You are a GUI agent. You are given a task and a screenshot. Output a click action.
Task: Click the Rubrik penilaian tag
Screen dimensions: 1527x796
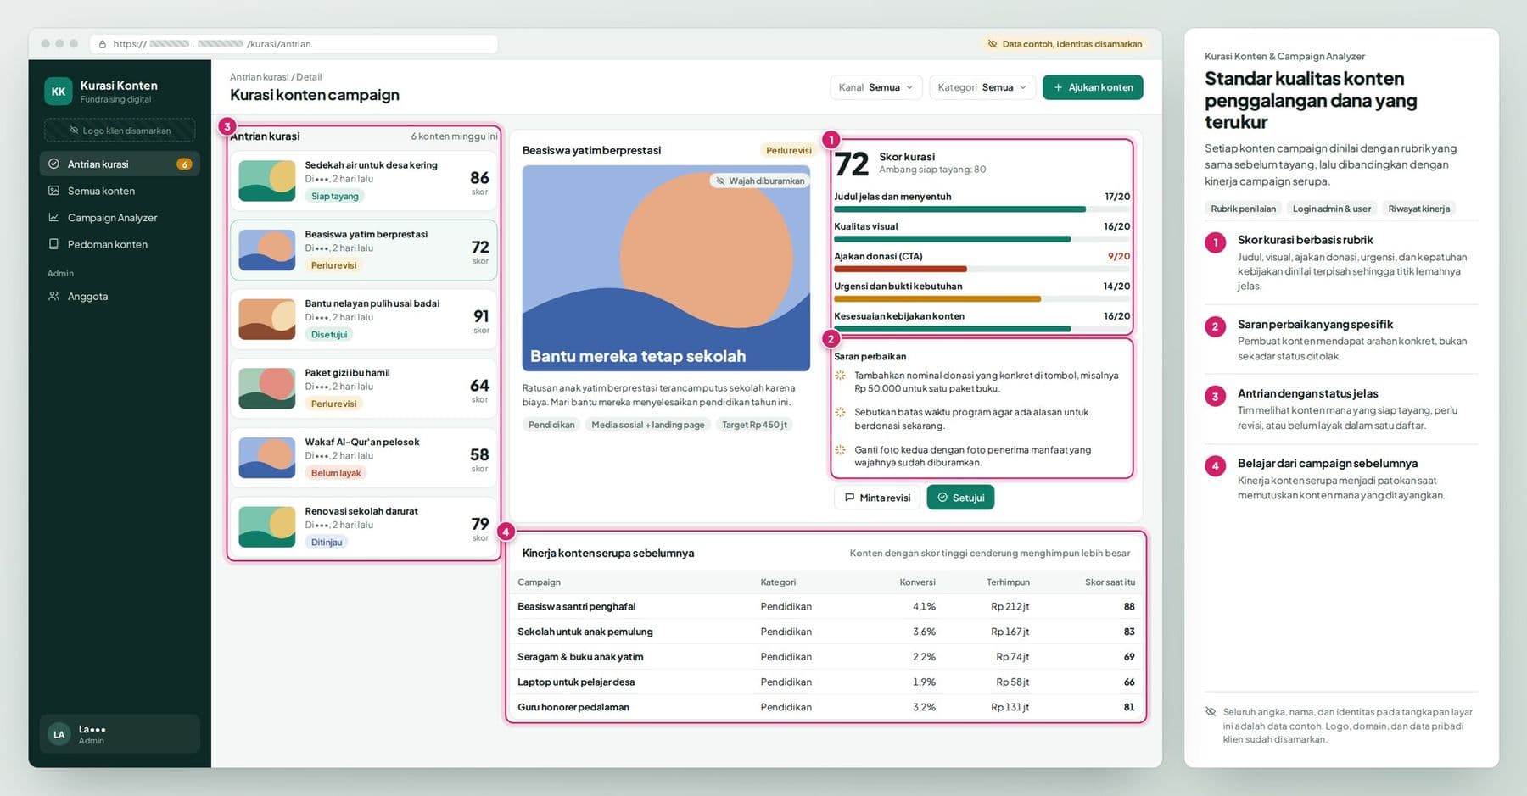pyautogui.click(x=1243, y=209)
